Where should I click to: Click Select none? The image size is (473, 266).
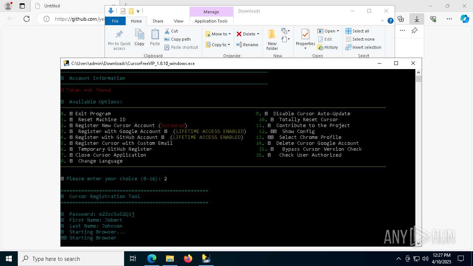click(360, 39)
